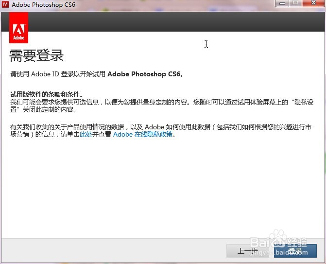Click the Adobe icon in title bar

coord(5,4)
